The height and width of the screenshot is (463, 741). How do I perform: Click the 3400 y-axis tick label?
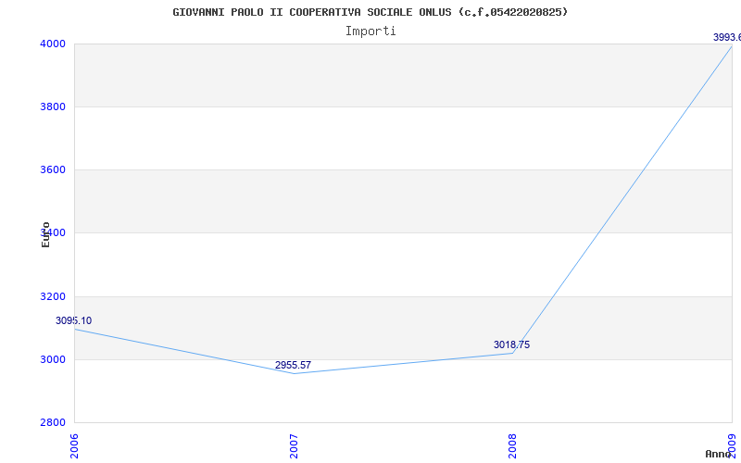(x=52, y=232)
